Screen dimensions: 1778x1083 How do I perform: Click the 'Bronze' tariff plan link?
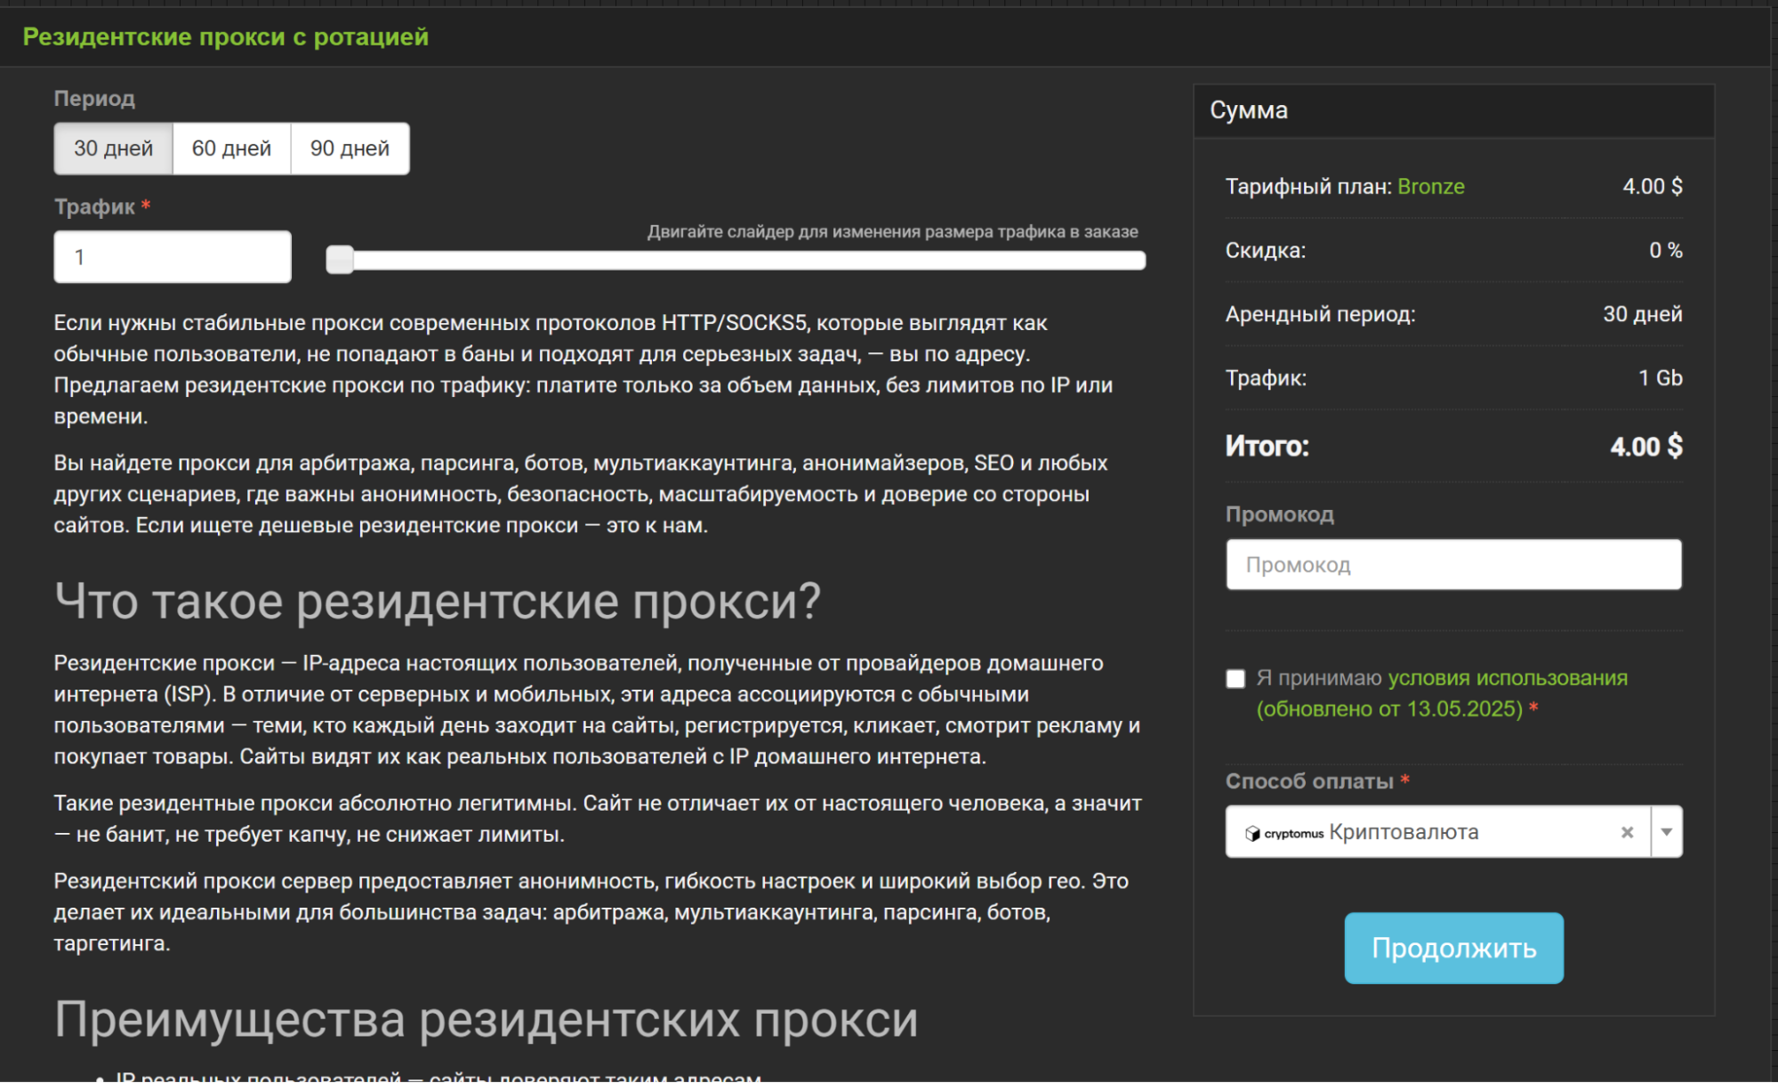1432,186
